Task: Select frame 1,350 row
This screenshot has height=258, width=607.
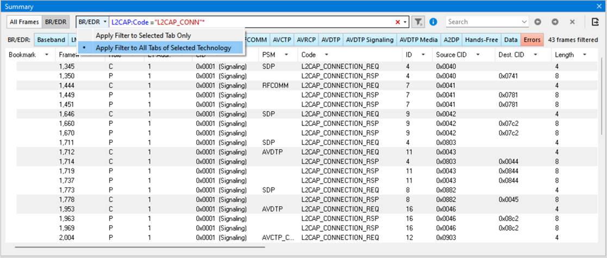Action: click(306, 76)
